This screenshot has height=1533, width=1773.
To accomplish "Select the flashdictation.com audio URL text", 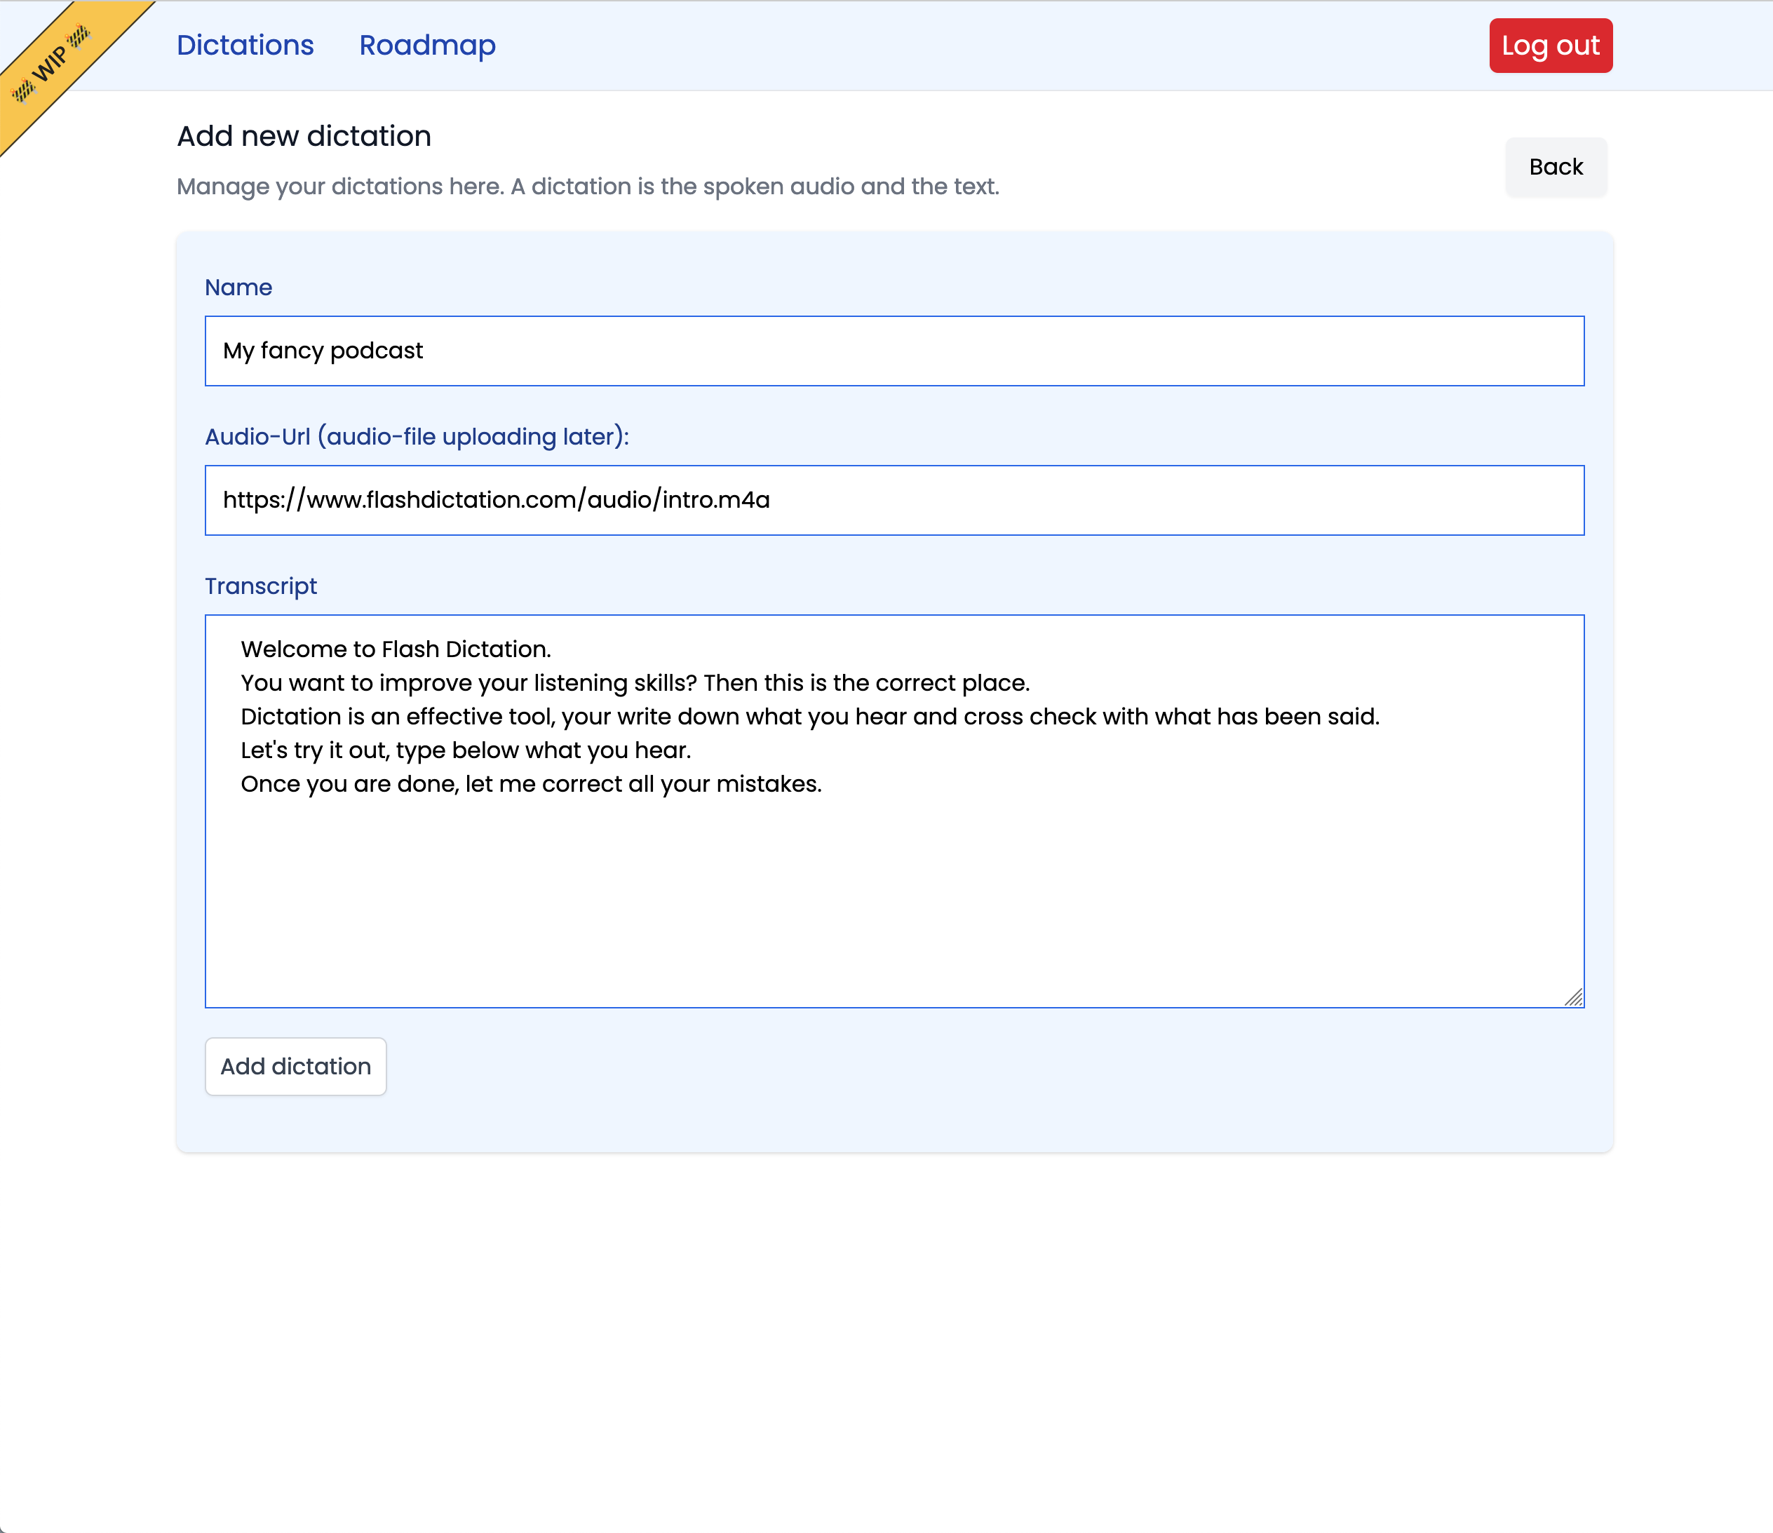I will pyautogui.click(x=497, y=499).
